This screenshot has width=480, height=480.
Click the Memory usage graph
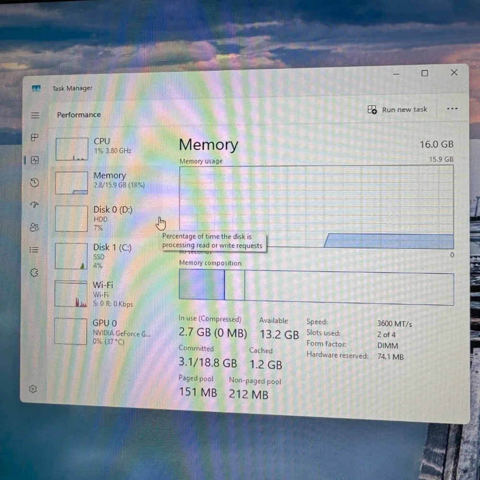tap(316, 207)
